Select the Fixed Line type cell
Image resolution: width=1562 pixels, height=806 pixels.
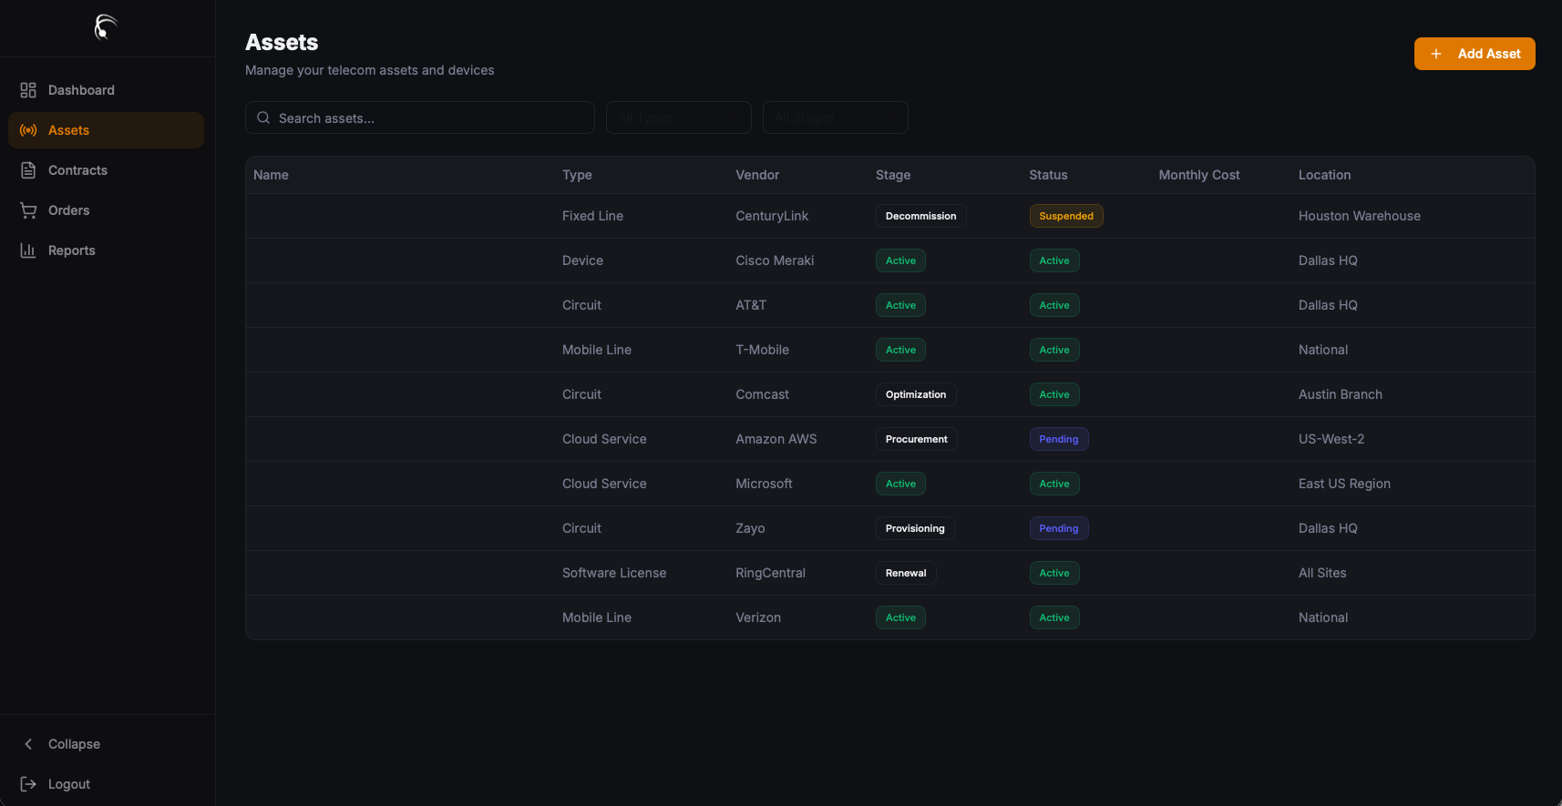point(592,216)
